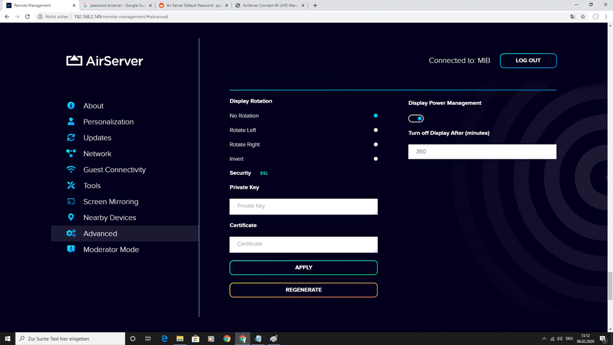Screen dimensions: 613x345
Task: Select the Rotate Right radio button
Action: tap(376, 144)
